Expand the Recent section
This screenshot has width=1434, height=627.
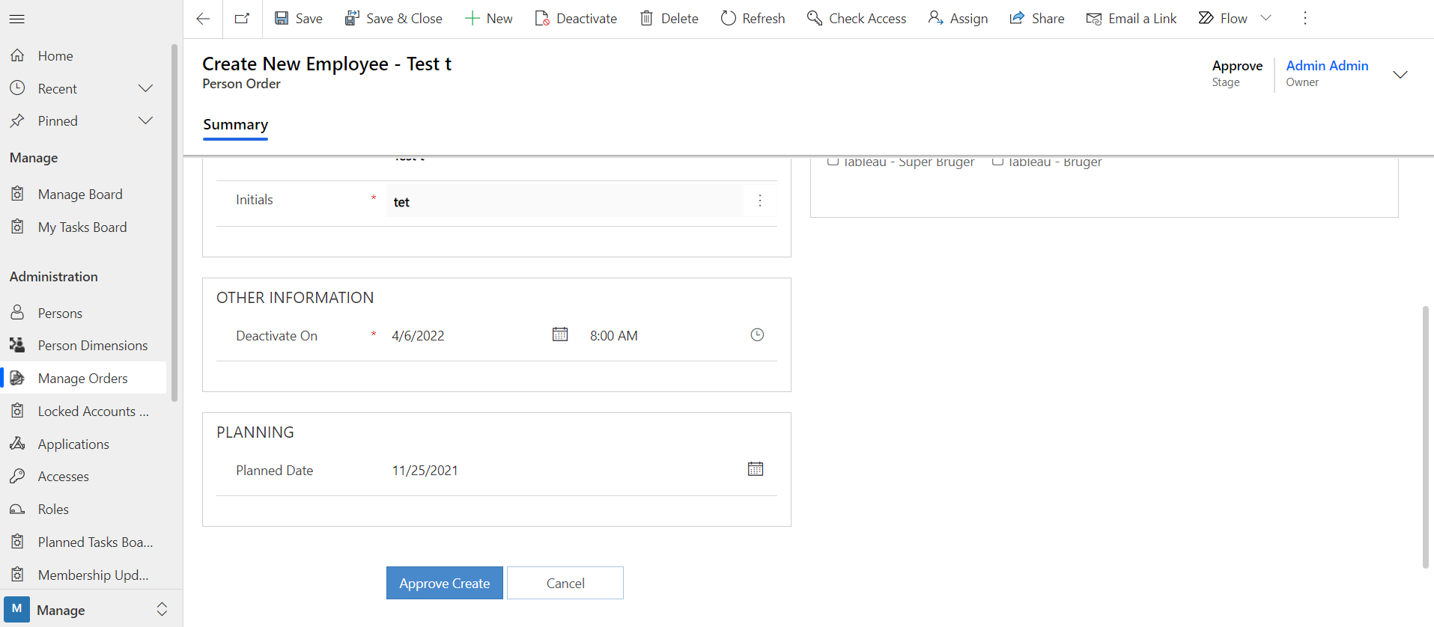145,88
